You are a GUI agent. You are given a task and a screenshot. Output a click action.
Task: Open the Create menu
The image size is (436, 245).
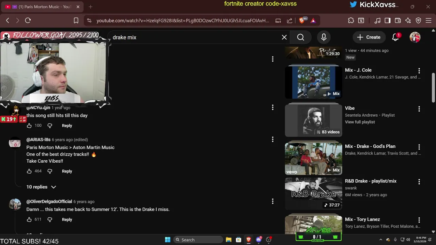[x=369, y=37]
